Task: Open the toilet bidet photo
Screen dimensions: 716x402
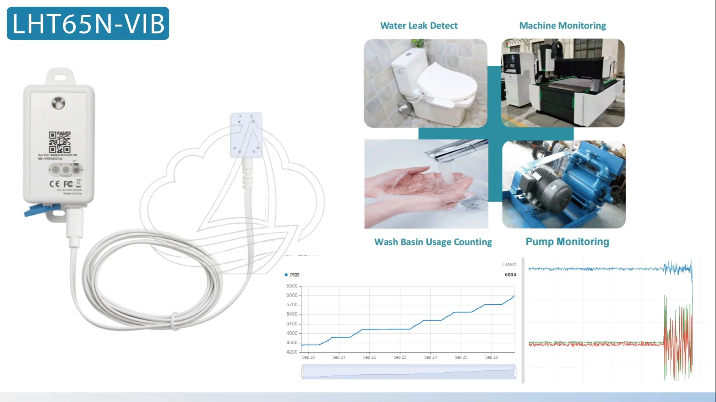Action: pyautogui.click(x=425, y=83)
